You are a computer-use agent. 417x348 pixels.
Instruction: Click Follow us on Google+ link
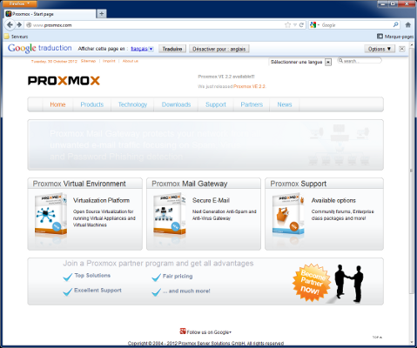coord(209,332)
